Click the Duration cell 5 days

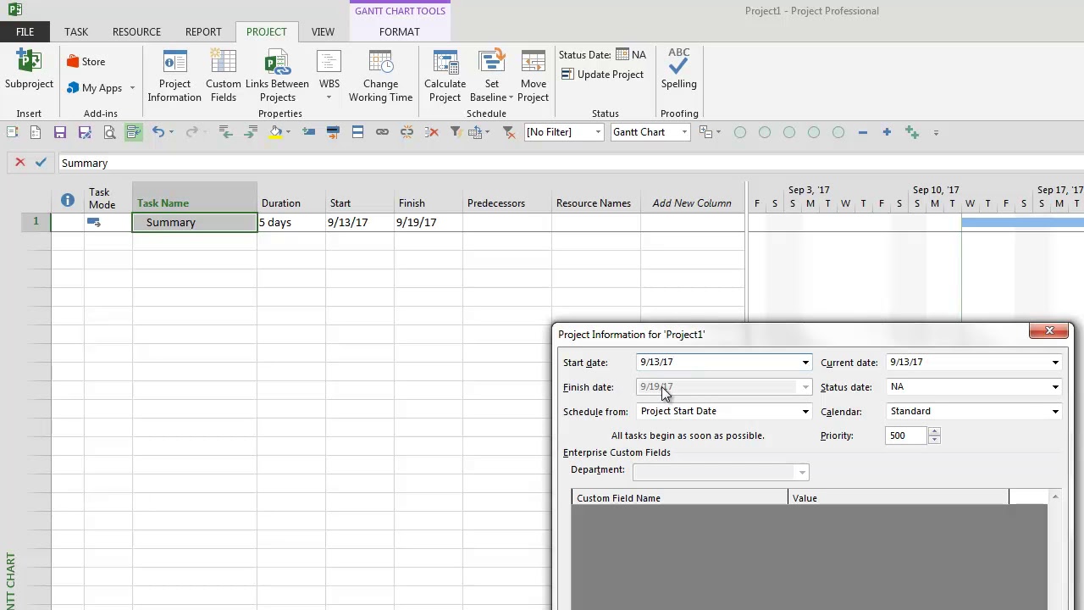point(291,222)
